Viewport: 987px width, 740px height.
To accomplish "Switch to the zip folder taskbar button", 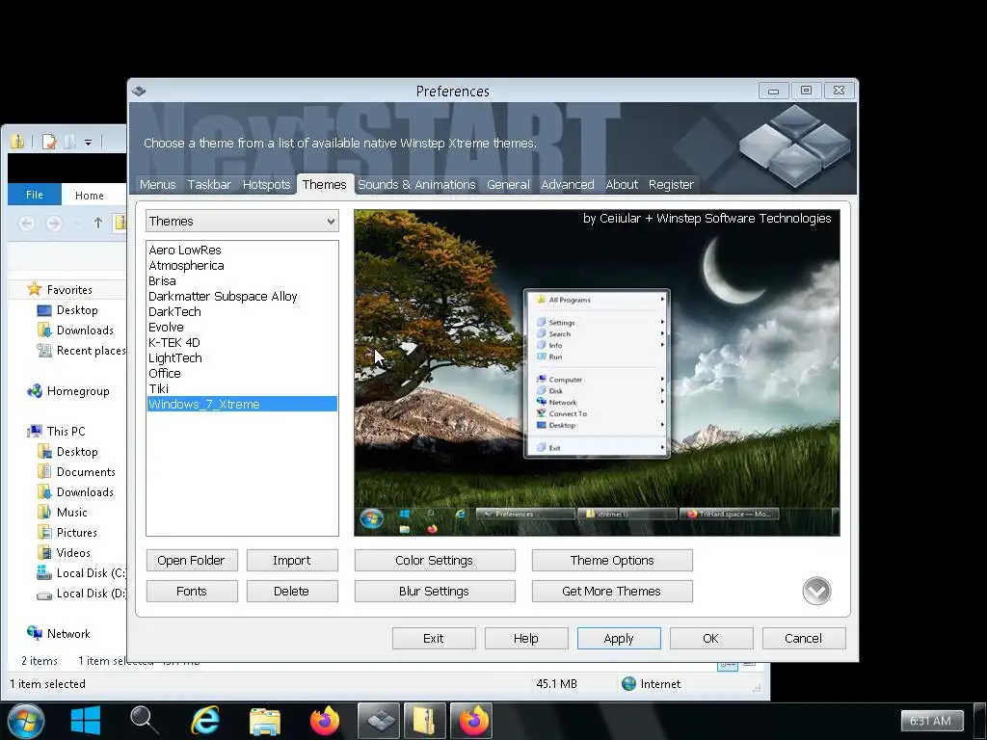I will click(x=425, y=721).
